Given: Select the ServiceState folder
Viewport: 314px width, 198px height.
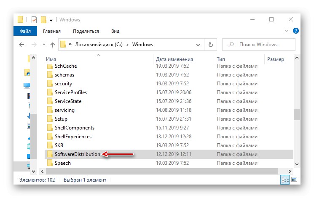Looking at the screenshot, I should coord(169,101).
